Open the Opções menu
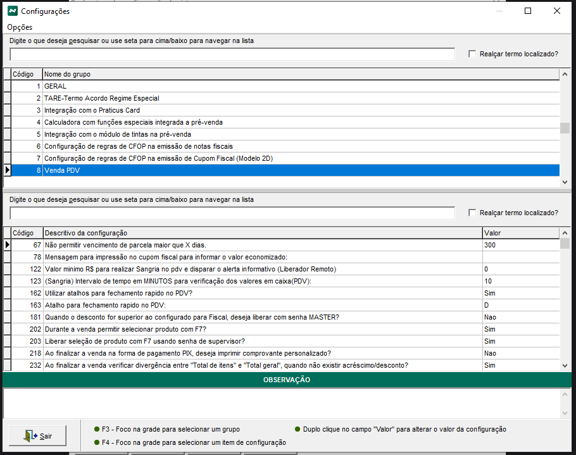 click(20, 27)
